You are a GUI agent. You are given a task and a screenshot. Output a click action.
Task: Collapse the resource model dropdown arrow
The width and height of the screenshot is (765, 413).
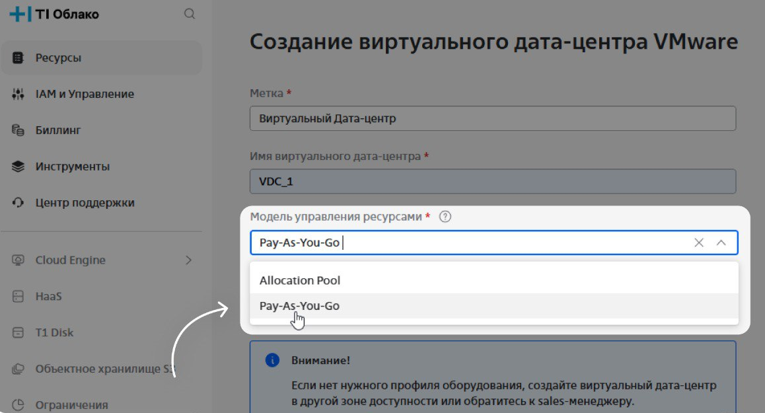721,243
